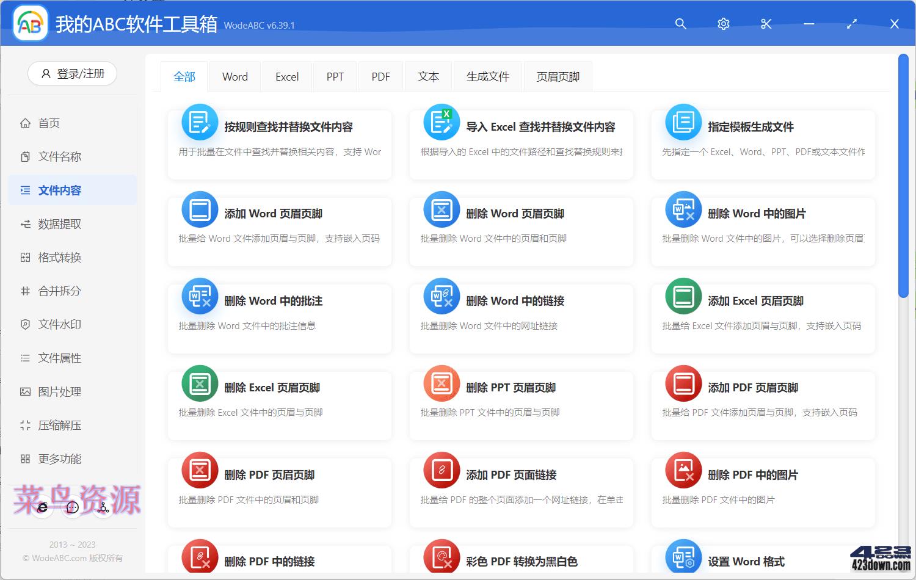Image resolution: width=916 pixels, height=580 pixels.
Task: Select the 指定模板生成文件 tool icon
Action: tap(683, 122)
